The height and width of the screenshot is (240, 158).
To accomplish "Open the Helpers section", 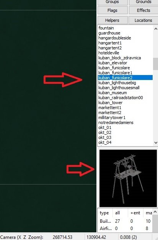I will 112,20.
